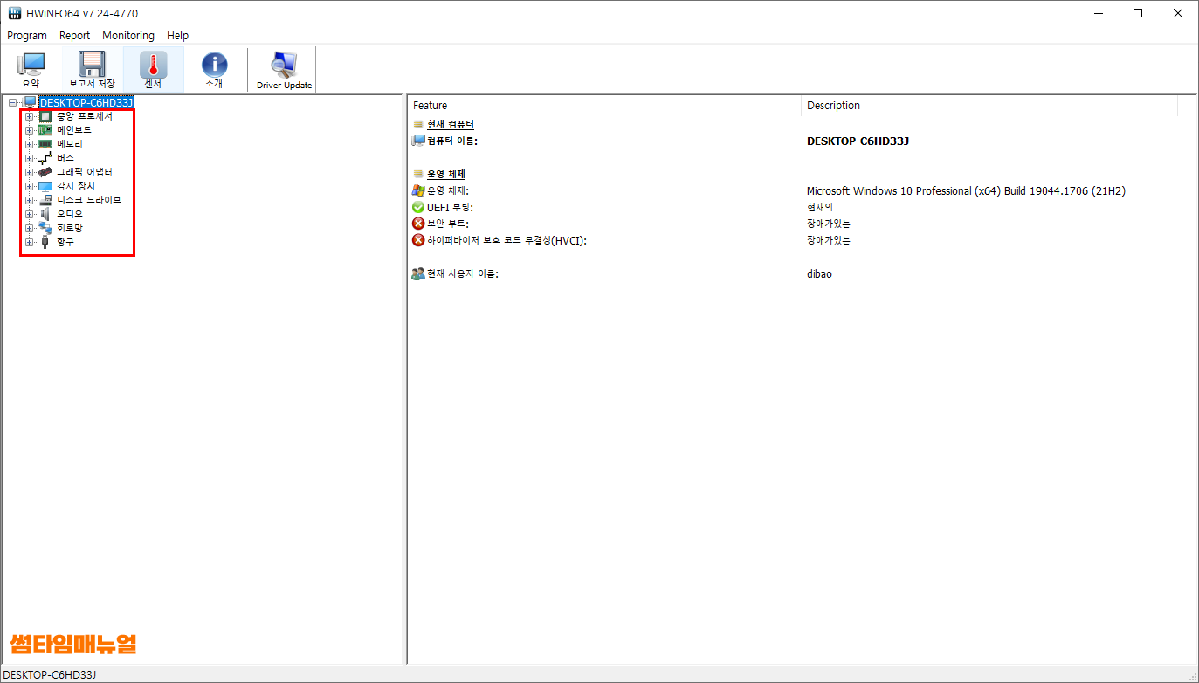Click the users icon beside 현재 사용자 이름
Screen dimensions: 1199x683
pos(418,273)
